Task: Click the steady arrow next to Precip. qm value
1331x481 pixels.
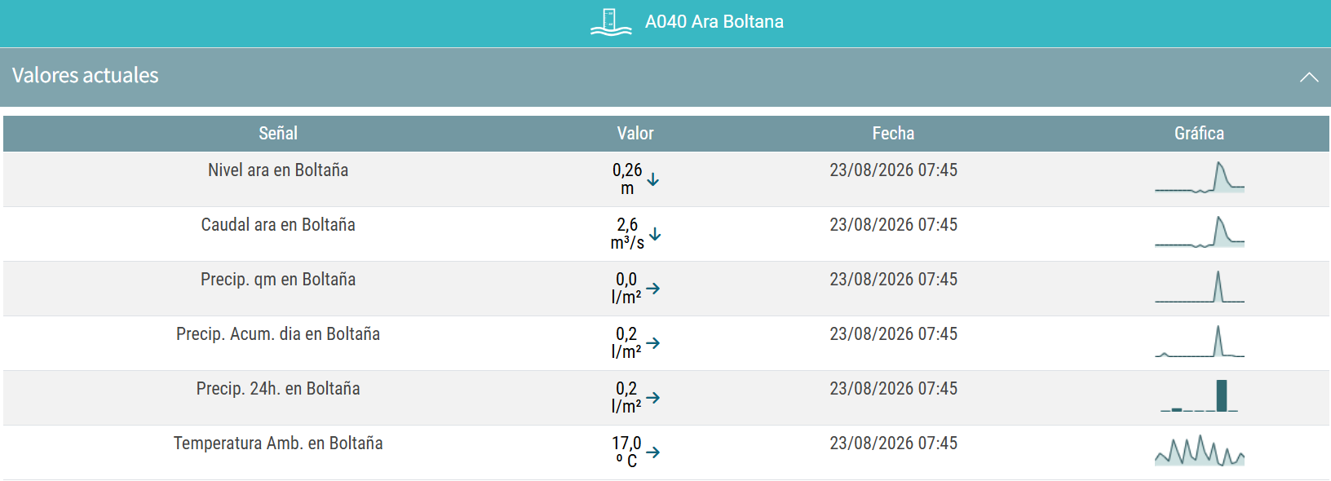Action: [653, 289]
